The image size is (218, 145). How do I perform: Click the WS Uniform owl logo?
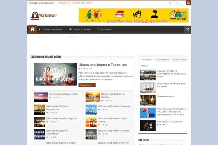click(x=44, y=16)
